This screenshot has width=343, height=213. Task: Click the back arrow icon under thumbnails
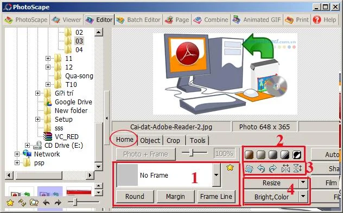[46, 203]
